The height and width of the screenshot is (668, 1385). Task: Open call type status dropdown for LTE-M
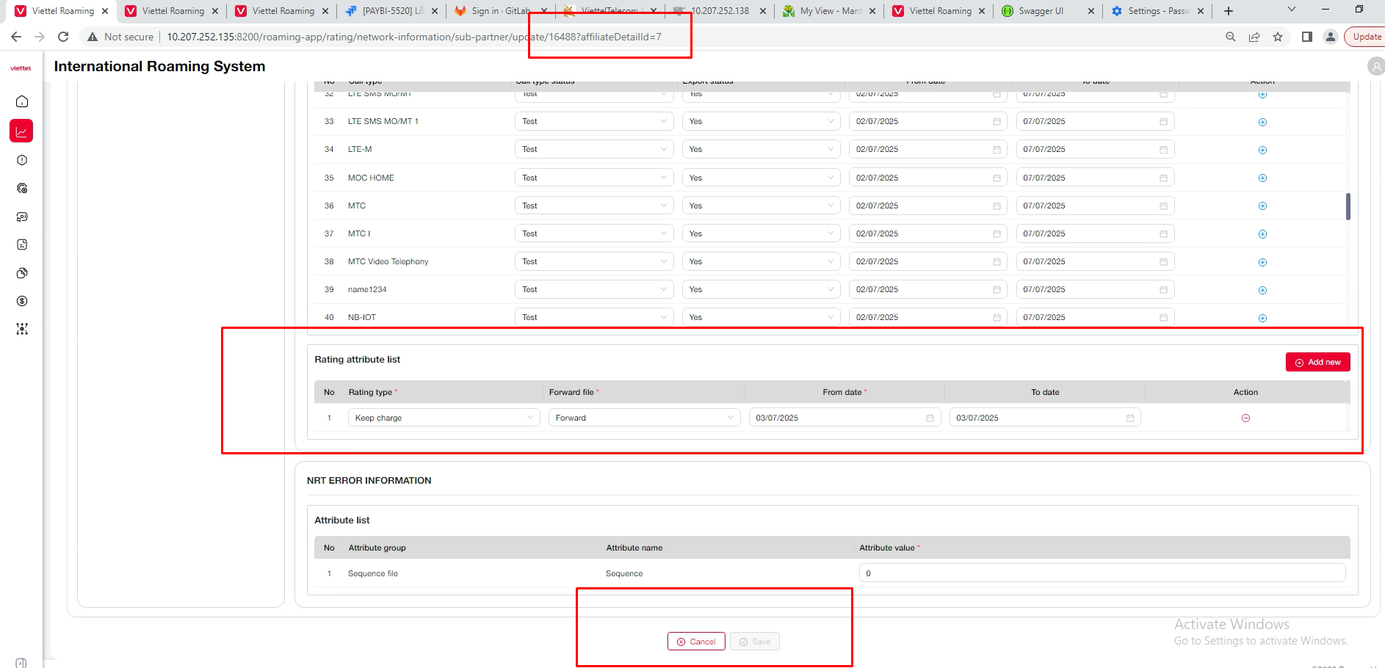tap(593, 150)
